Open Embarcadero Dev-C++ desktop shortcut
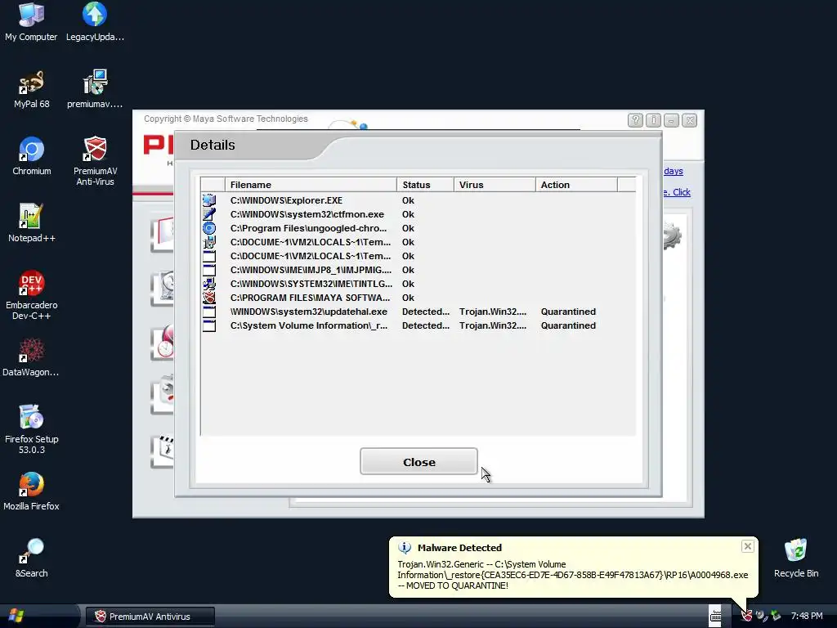 (x=32, y=295)
